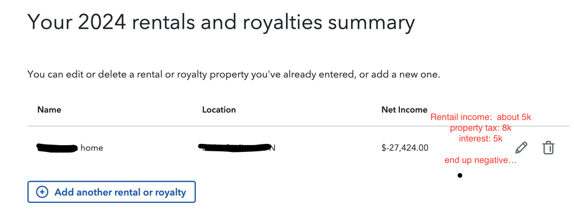Add another rental or royalty
This screenshot has width=574, height=211.
(x=111, y=192)
